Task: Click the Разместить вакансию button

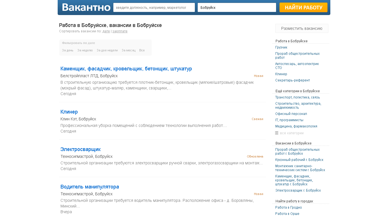Action: [x=302, y=28]
